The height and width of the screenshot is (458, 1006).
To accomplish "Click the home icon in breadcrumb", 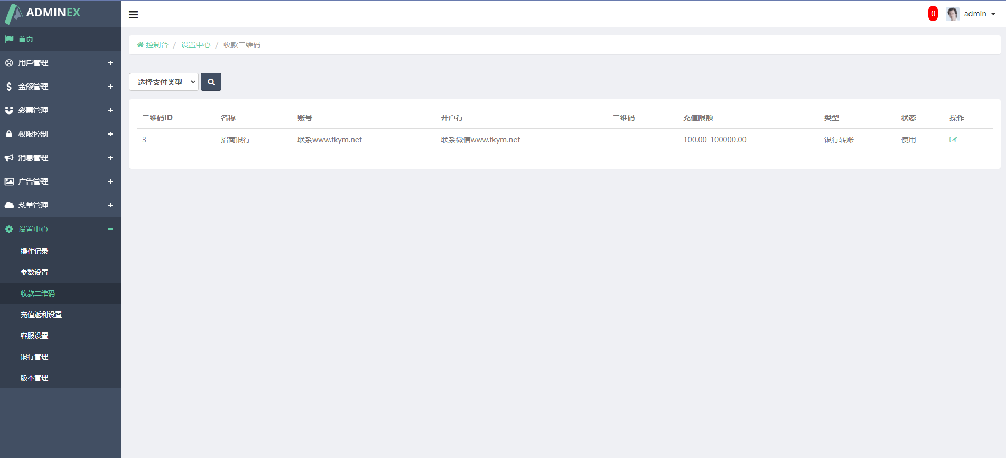I will click(x=140, y=45).
